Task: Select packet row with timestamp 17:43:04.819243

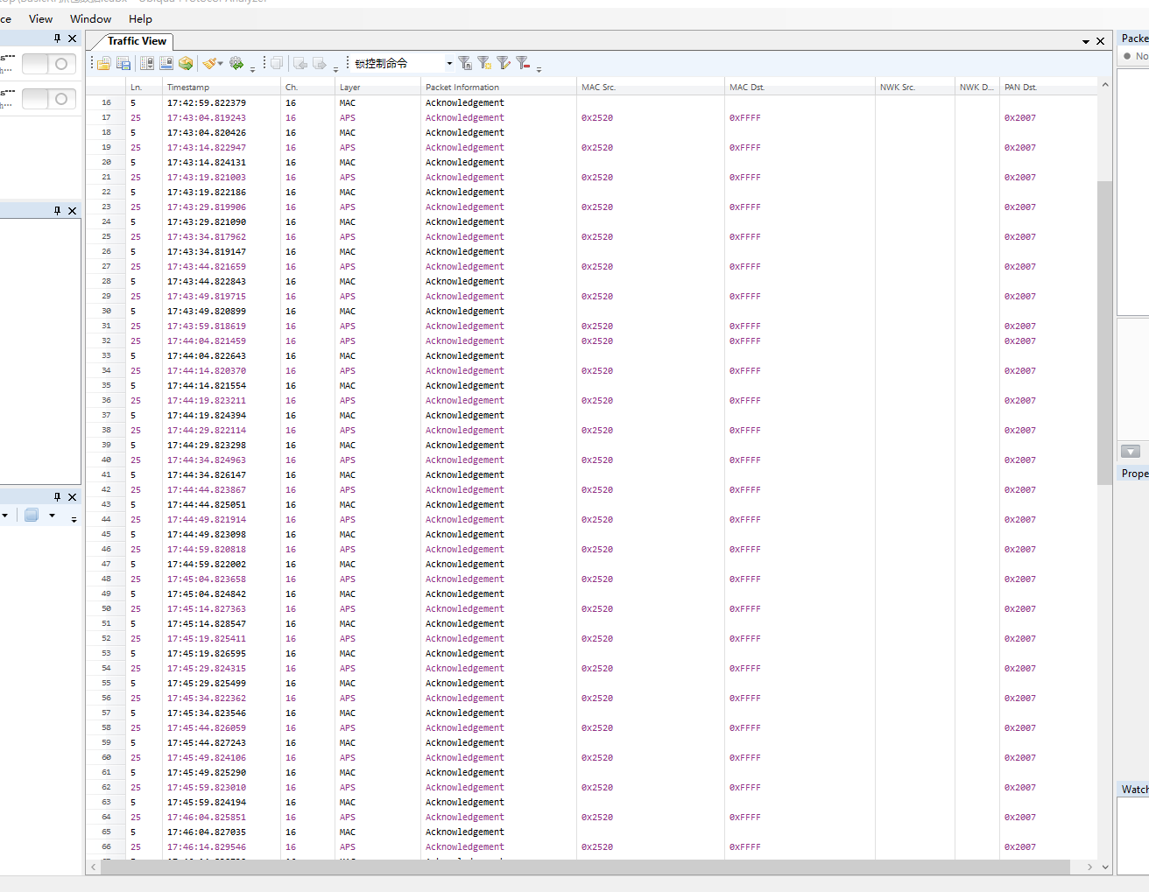Action: (591, 117)
